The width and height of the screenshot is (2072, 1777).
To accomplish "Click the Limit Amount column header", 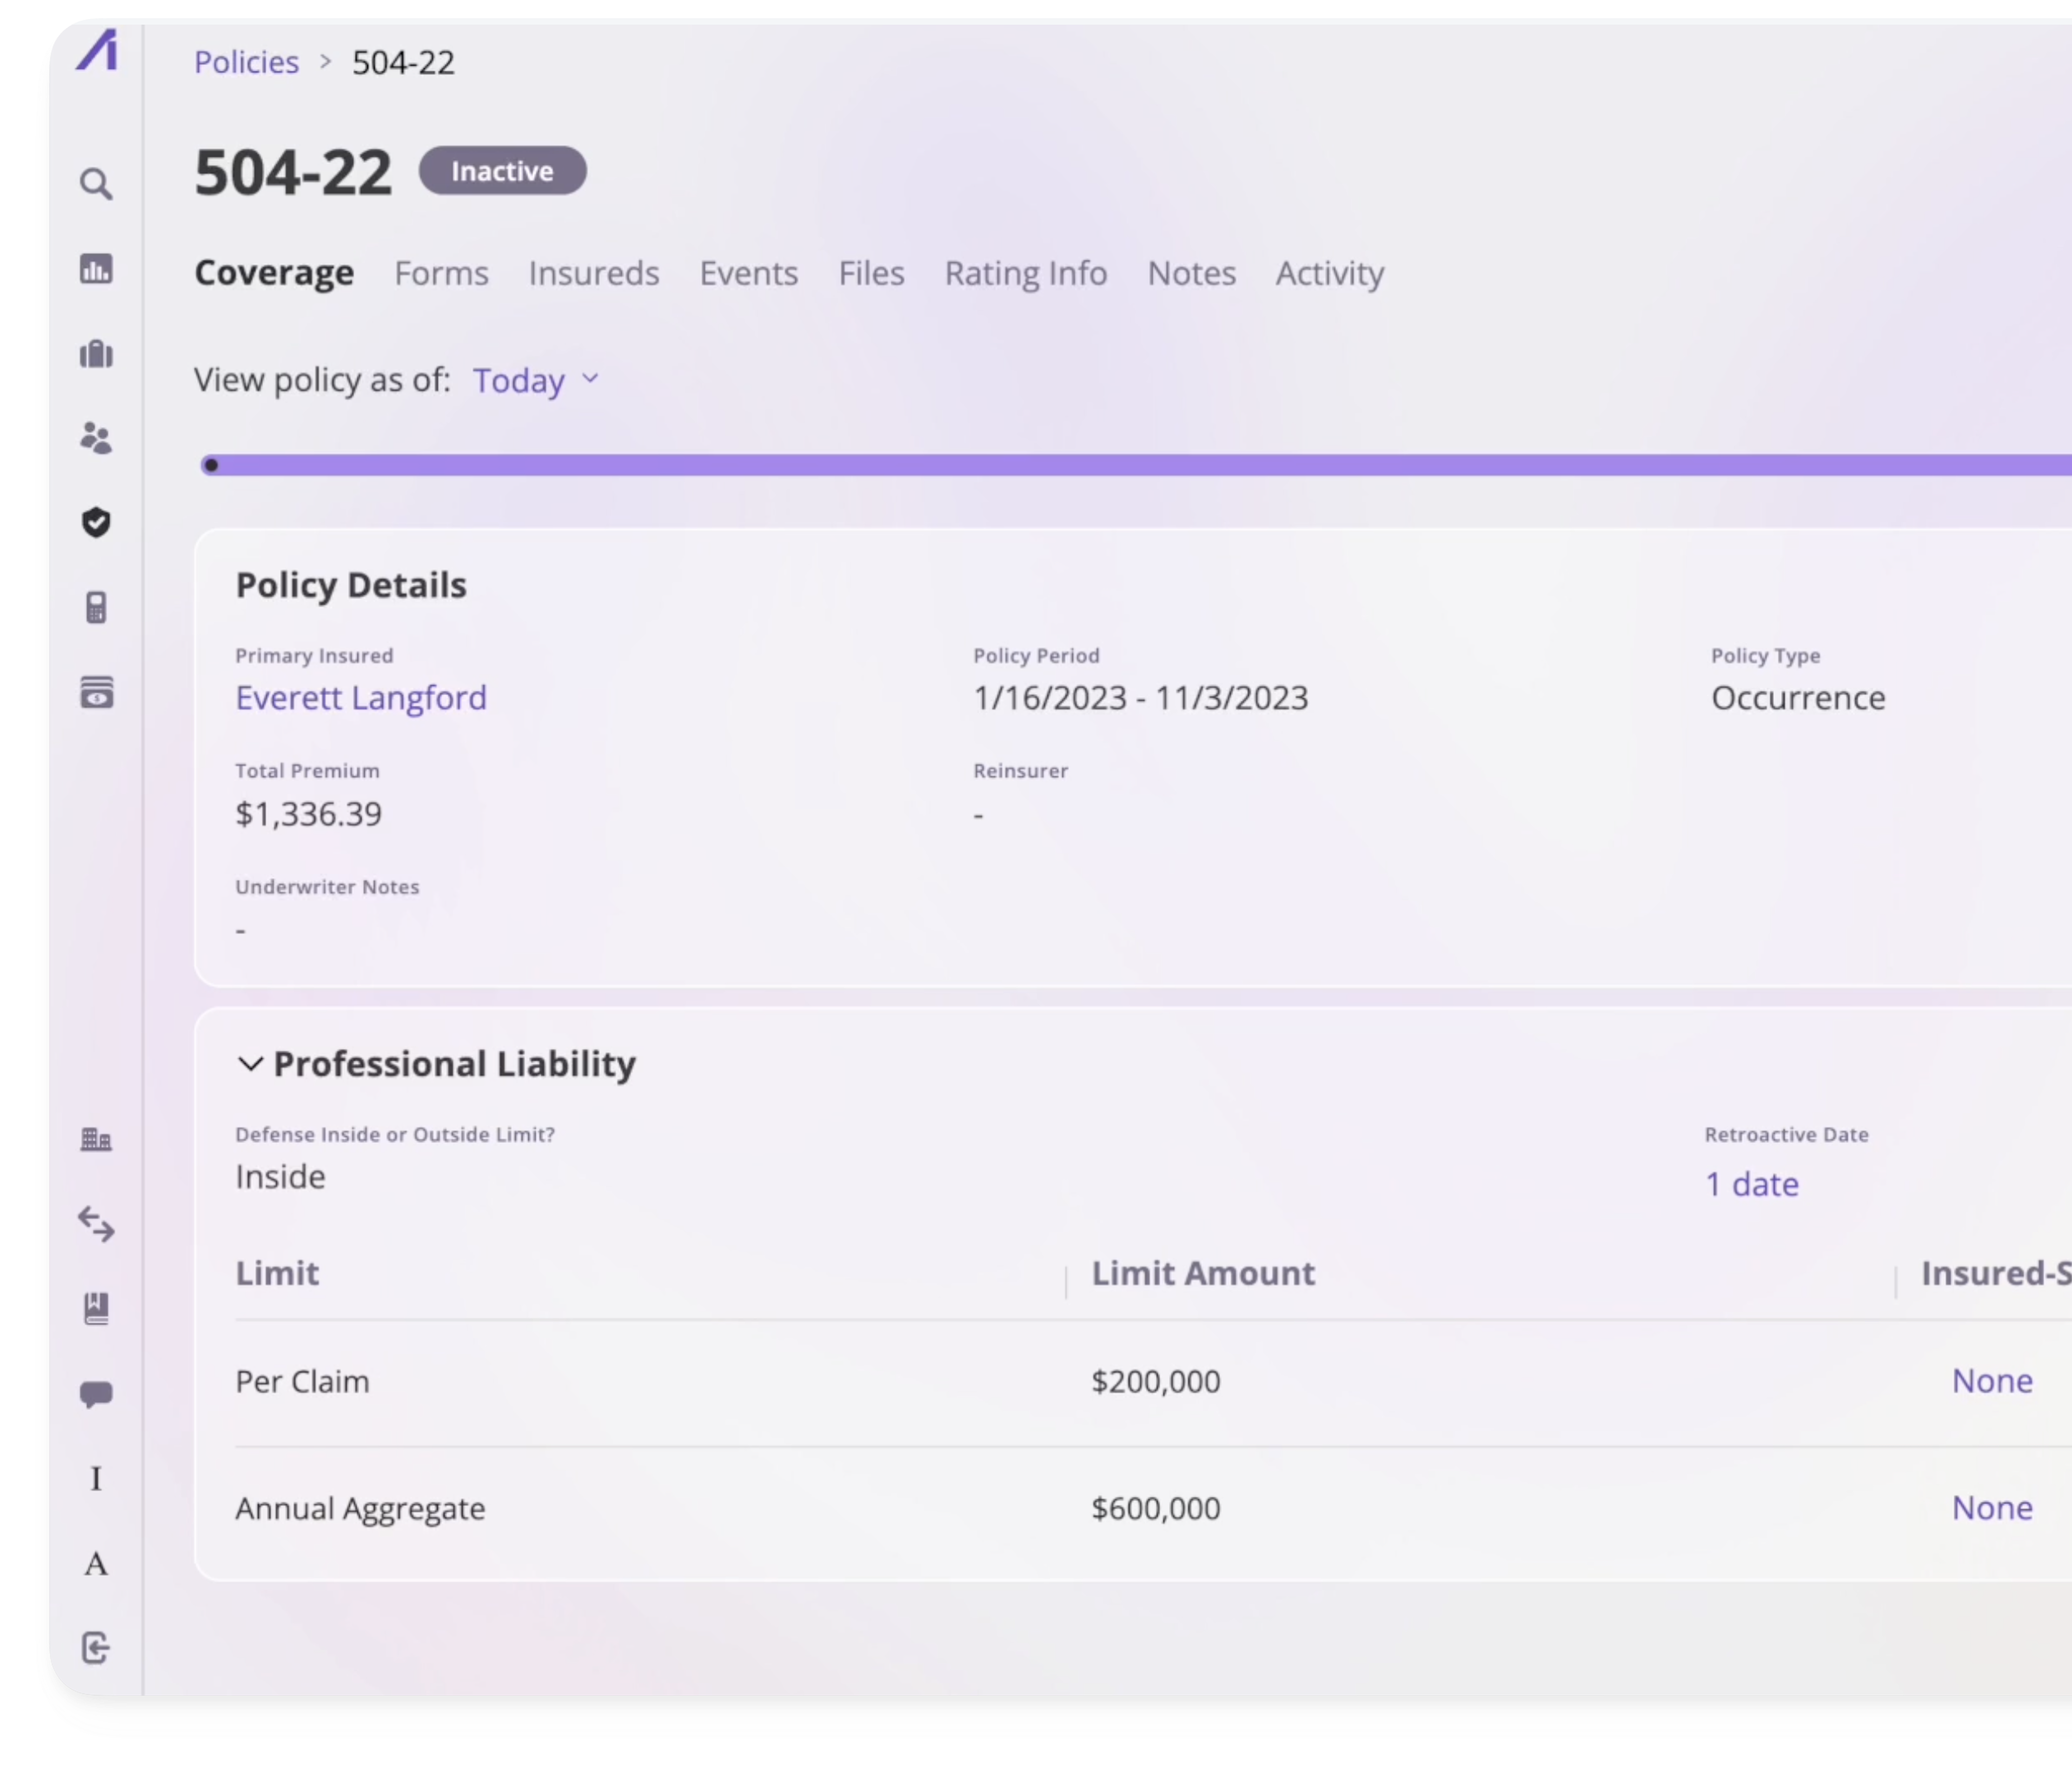I will pos(1203,1273).
